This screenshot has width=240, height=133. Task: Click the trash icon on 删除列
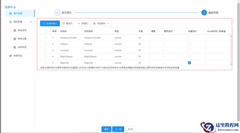64,24
